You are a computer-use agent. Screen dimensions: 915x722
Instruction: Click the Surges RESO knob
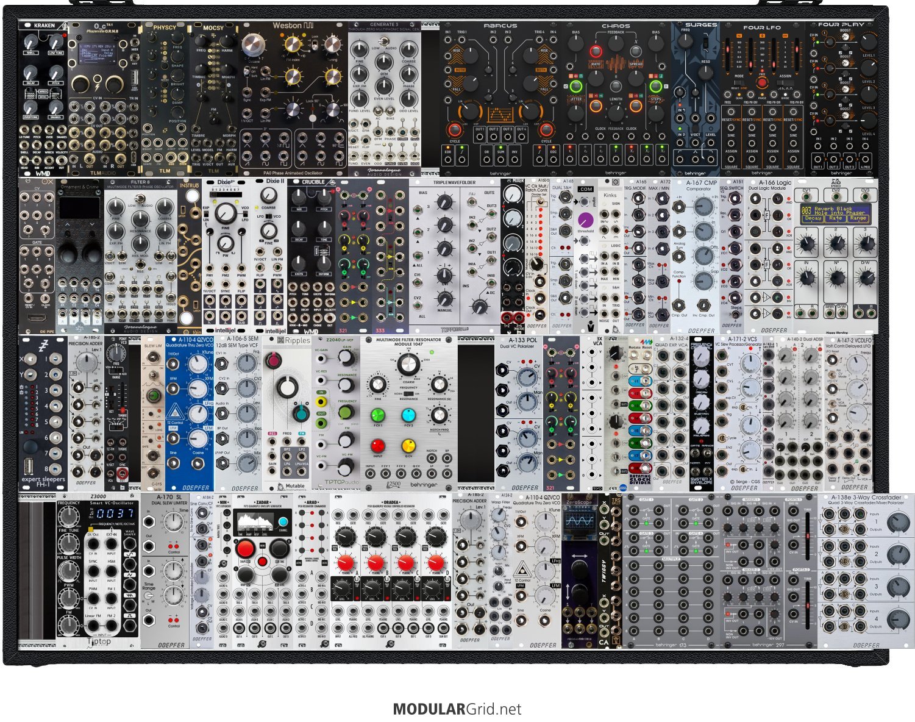[x=707, y=73]
